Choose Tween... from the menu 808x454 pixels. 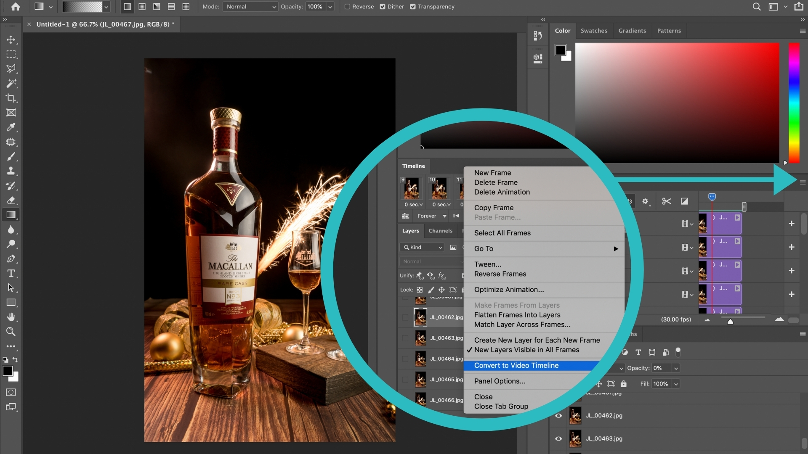[x=487, y=264]
